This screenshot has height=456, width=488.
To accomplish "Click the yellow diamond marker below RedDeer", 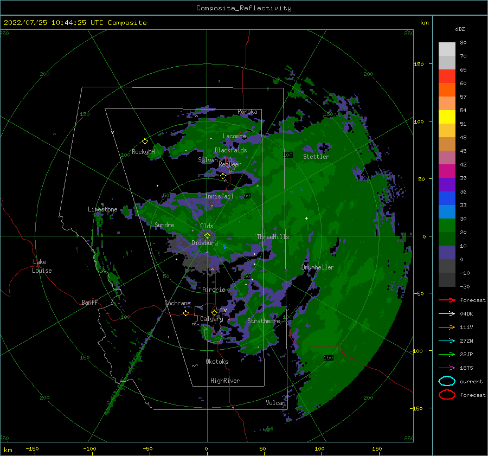I will (223, 176).
